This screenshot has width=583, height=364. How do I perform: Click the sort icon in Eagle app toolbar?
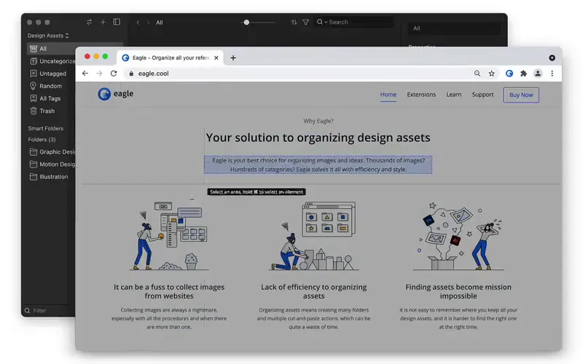coord(294,23)
